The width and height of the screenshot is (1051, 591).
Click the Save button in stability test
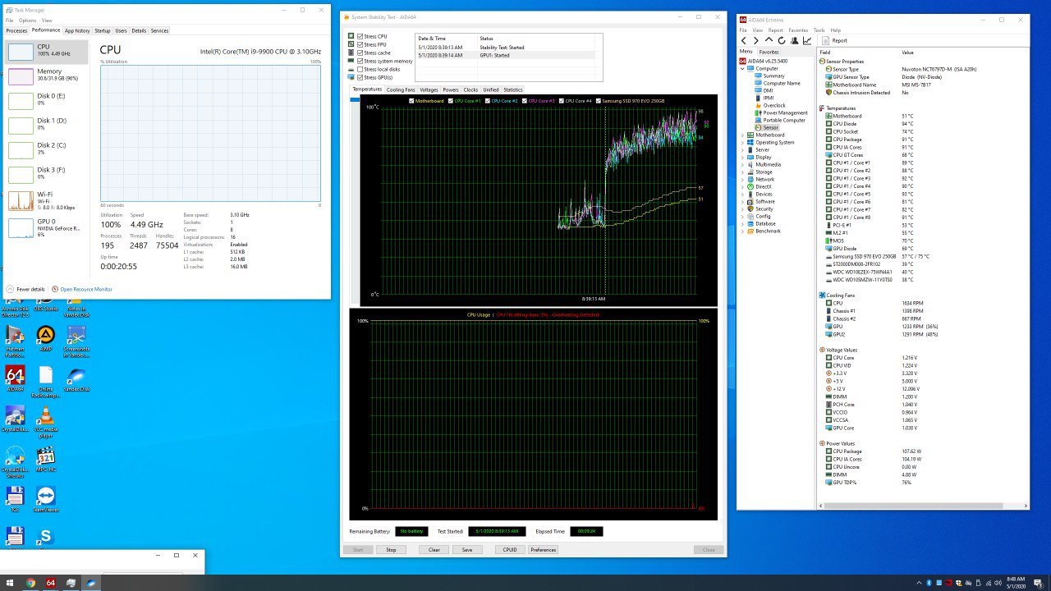tap(467, 550)
